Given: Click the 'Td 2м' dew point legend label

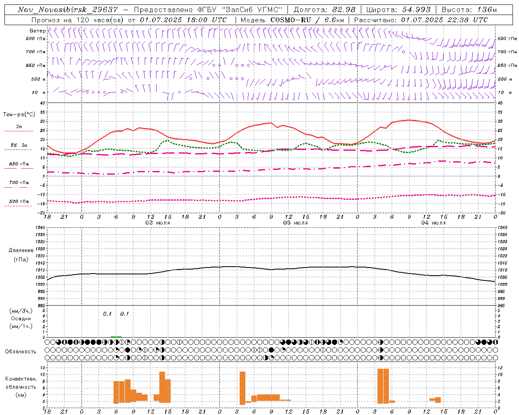Looking at the screenshot, I should click(19, 145).
